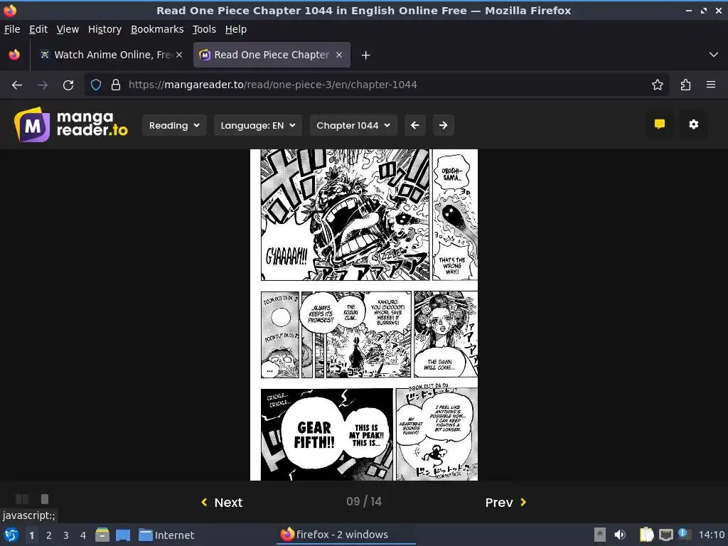This screenshot has height=546, width=728.
Task: Switch to single-page view icon
Action: pyautogui.click(x=45, y=499)
